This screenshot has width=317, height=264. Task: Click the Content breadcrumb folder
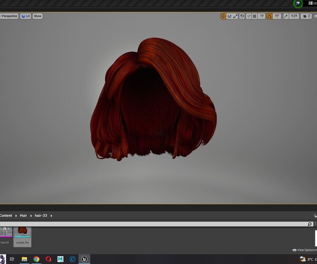(6, 215)
